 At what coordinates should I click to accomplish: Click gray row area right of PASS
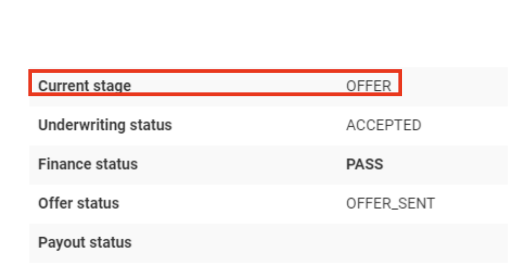(446, 164)
